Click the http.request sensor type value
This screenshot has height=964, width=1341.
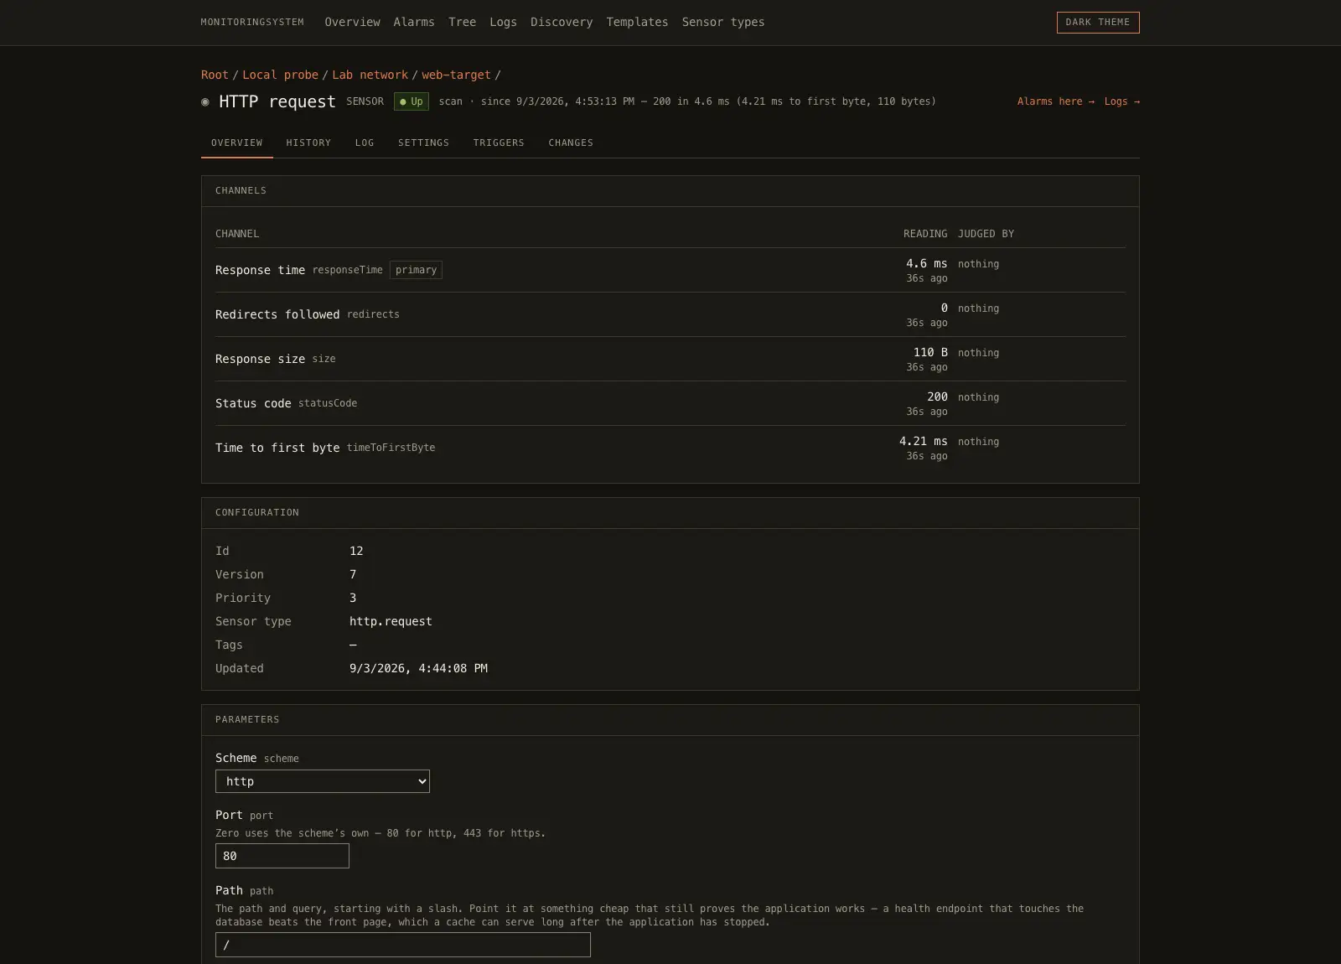point(391,621)
